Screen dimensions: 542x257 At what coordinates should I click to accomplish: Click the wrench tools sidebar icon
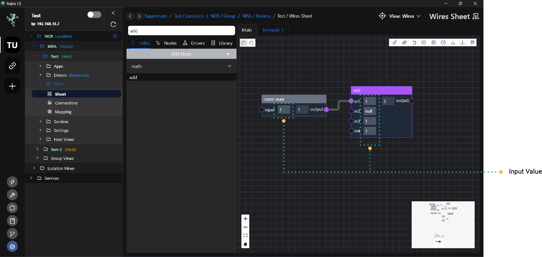[12, 195]
